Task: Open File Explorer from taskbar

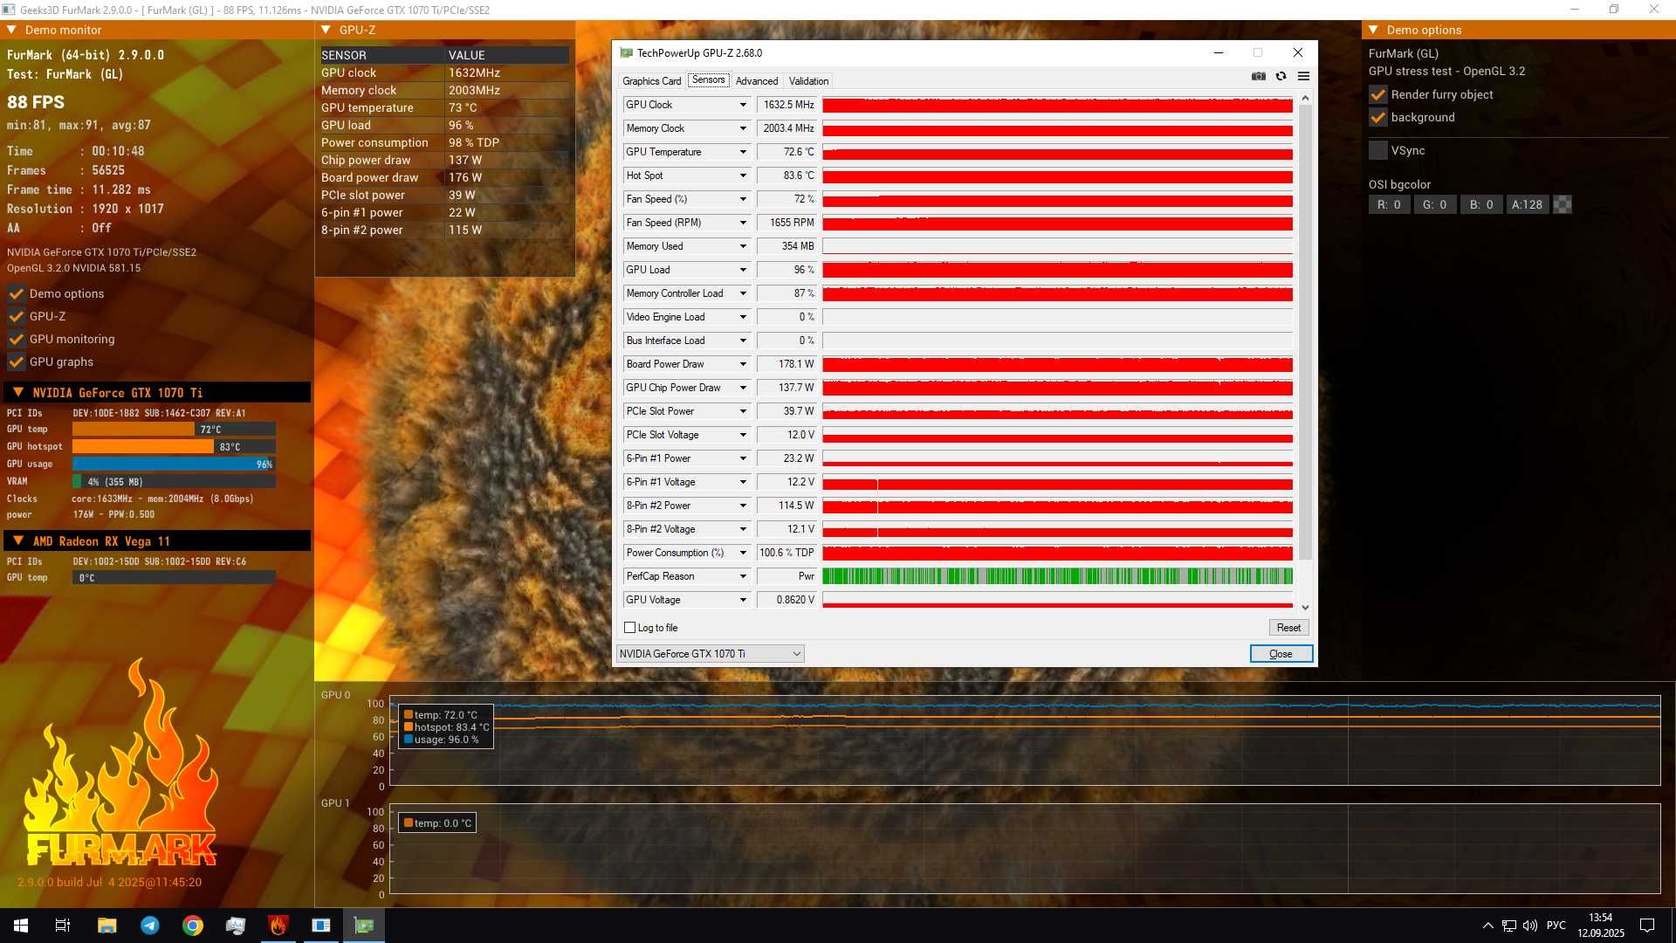Action: point(106,926)
